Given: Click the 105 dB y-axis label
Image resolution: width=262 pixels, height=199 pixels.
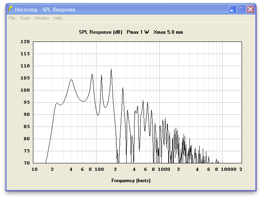Looking at the screenshot, I should pos(25,78).
